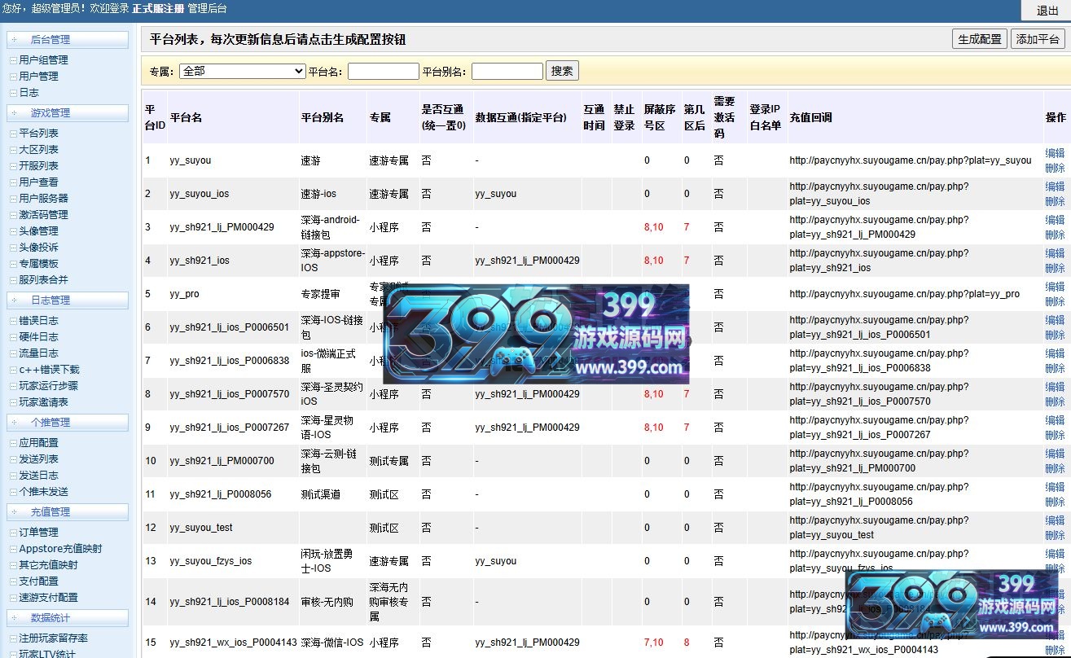
Task: Open 专属模板 in the sidebar
Action: 39,264
